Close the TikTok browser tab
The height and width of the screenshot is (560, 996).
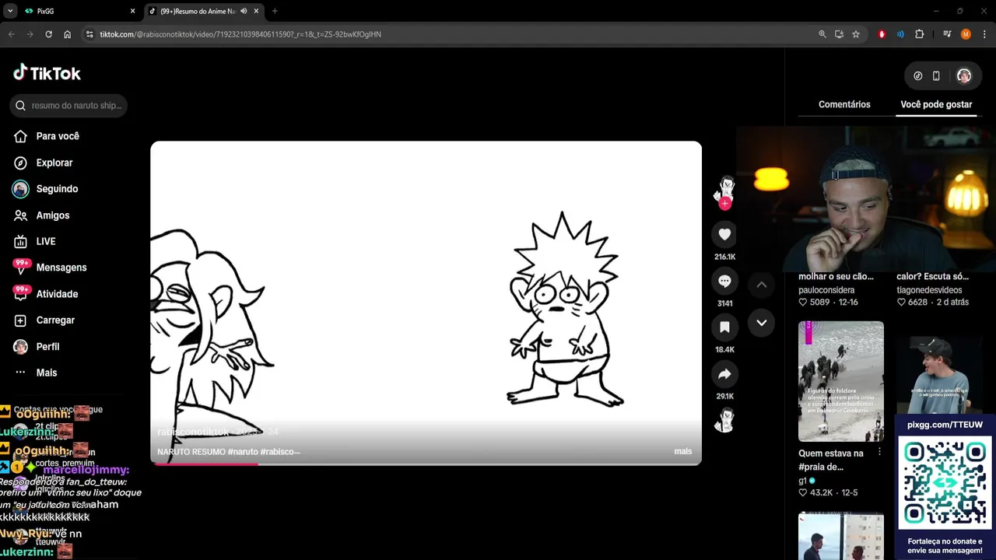click(x=257, y=11)
